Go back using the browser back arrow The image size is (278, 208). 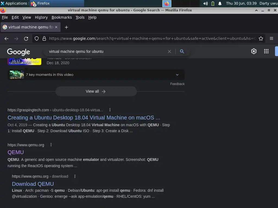pyautogui.click(x=7, y=38)
